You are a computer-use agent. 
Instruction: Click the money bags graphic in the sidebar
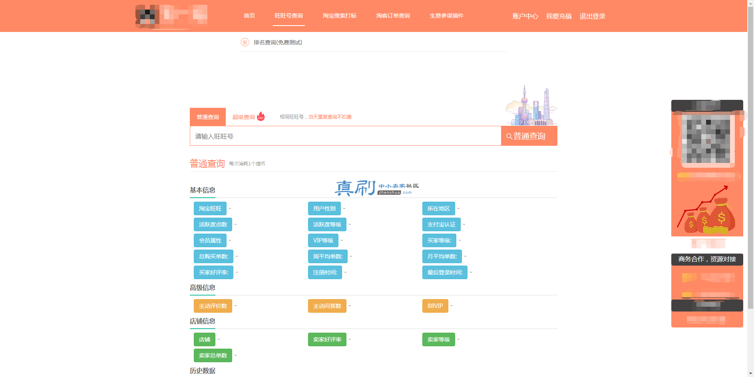(706, 211)
